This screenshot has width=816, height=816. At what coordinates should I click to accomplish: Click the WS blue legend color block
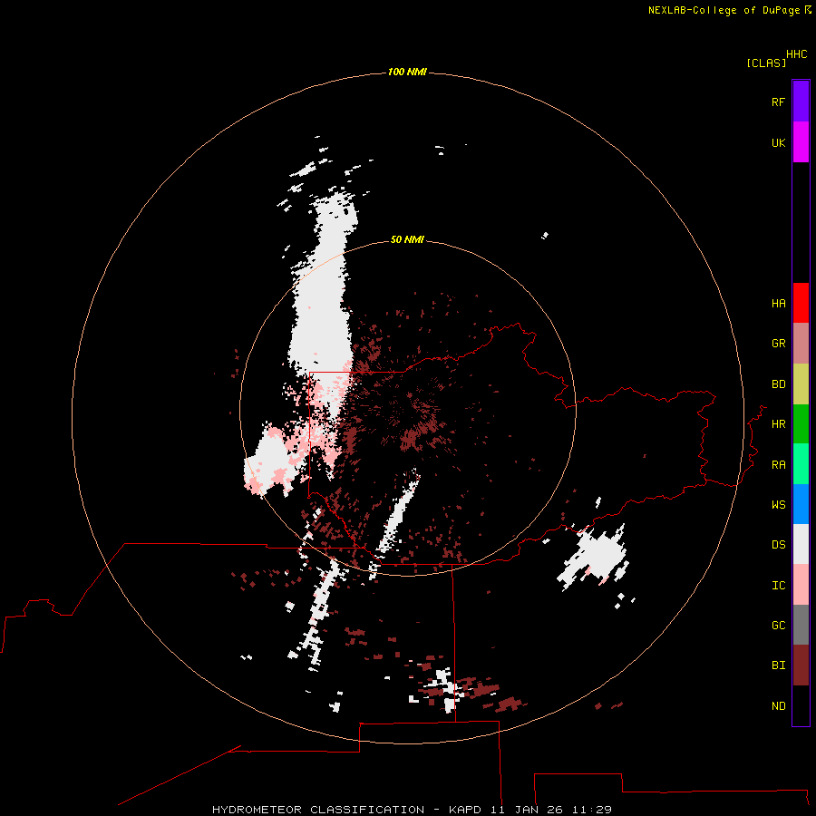801,504
